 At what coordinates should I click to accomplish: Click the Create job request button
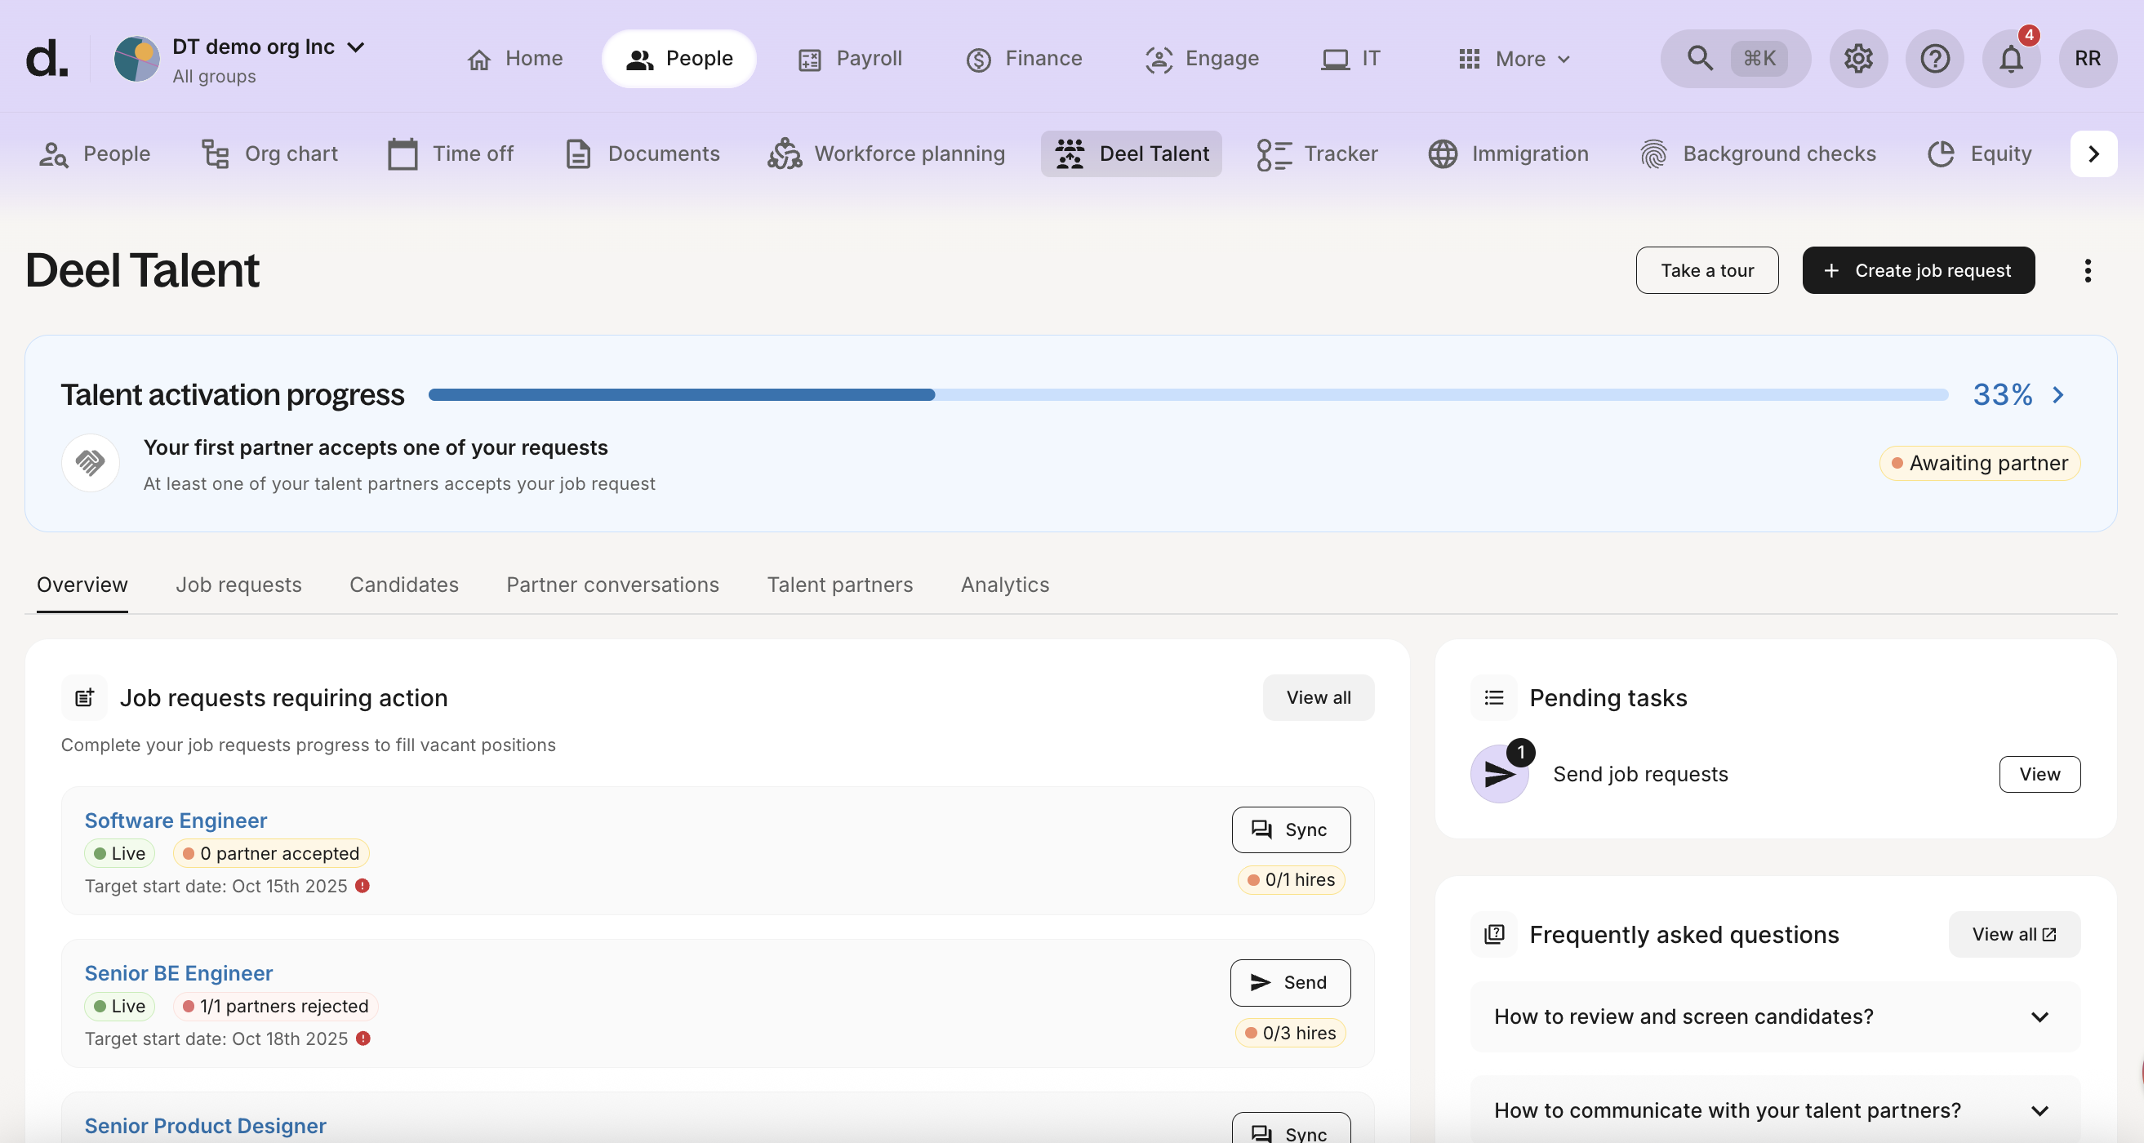click(1918, 269)
